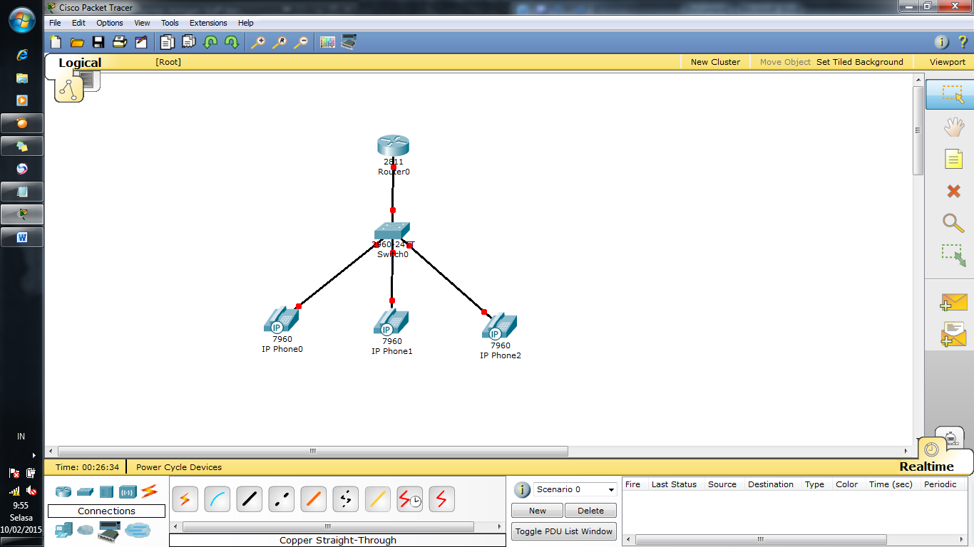Screen dimensions: 974x547
Task: Choose the yellow Coaxial cable
Action: click(x=377, y=499)
